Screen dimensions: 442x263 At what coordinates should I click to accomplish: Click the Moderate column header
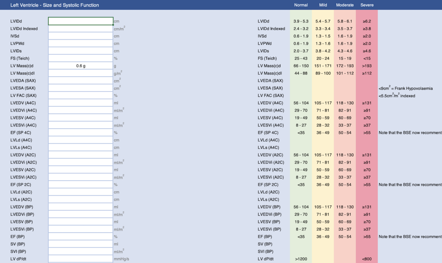pyautogui.click(x=345, y=5)
